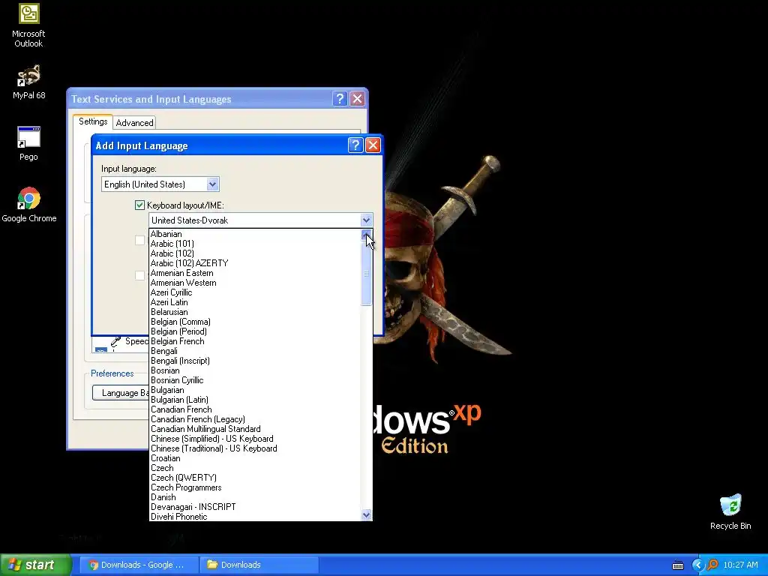The height and width of the screenshot is (576, 768).
Task: Expand hidden tray icons with the arrow
Action: click(697, 565)
